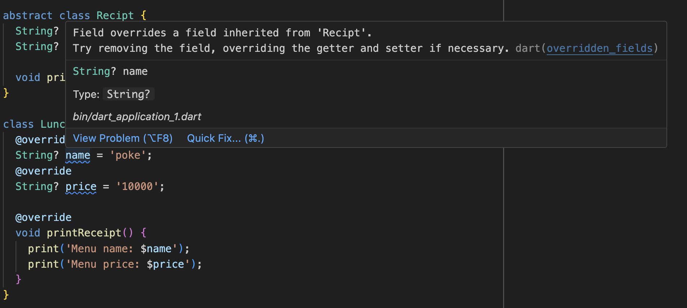
Task: Click the printReceipt method name
Action: [x=84, y=233]
